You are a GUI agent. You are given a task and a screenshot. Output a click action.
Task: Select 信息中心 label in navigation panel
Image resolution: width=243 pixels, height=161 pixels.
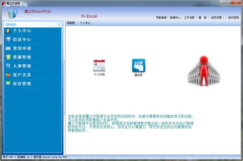(22, 40)
